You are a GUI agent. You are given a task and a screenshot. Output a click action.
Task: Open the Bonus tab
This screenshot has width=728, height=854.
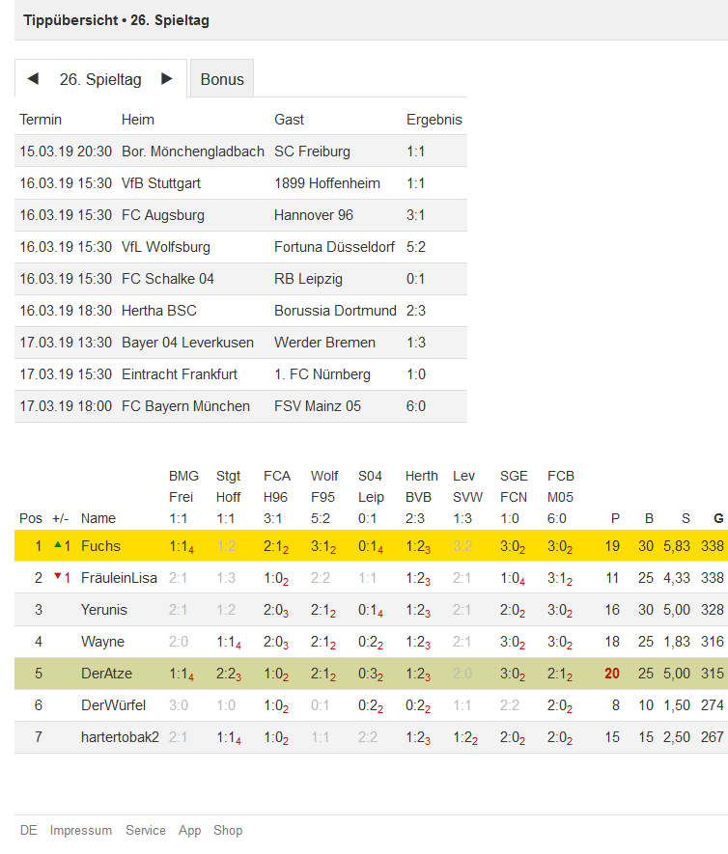click(x=222, y=79)
